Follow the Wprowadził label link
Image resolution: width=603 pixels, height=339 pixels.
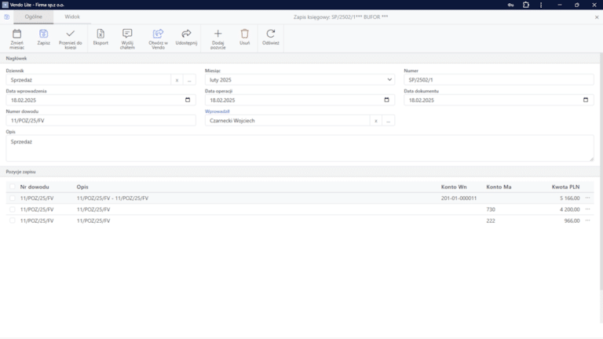coord(217,111)
